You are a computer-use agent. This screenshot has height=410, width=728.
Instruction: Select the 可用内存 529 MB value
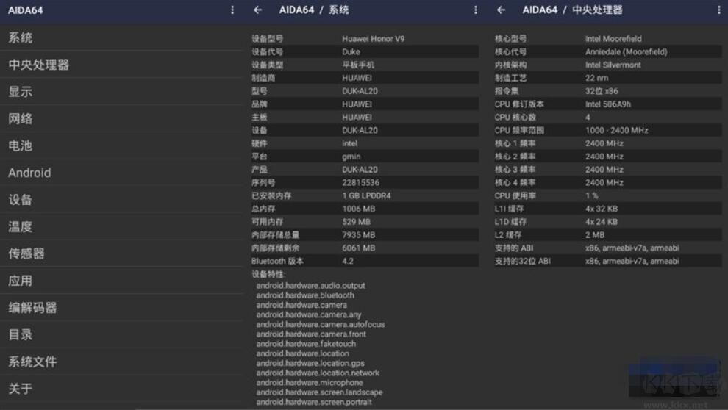point(356,222)
